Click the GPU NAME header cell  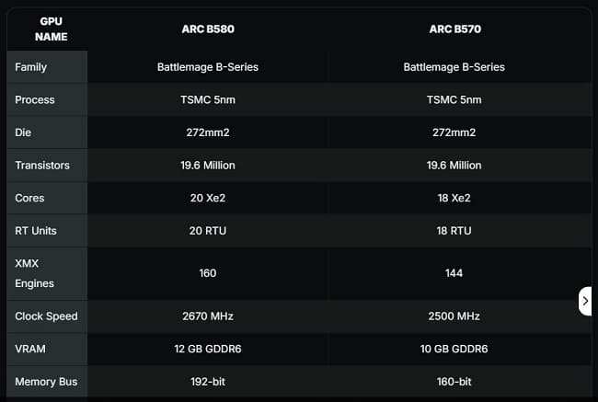(51, 29)
